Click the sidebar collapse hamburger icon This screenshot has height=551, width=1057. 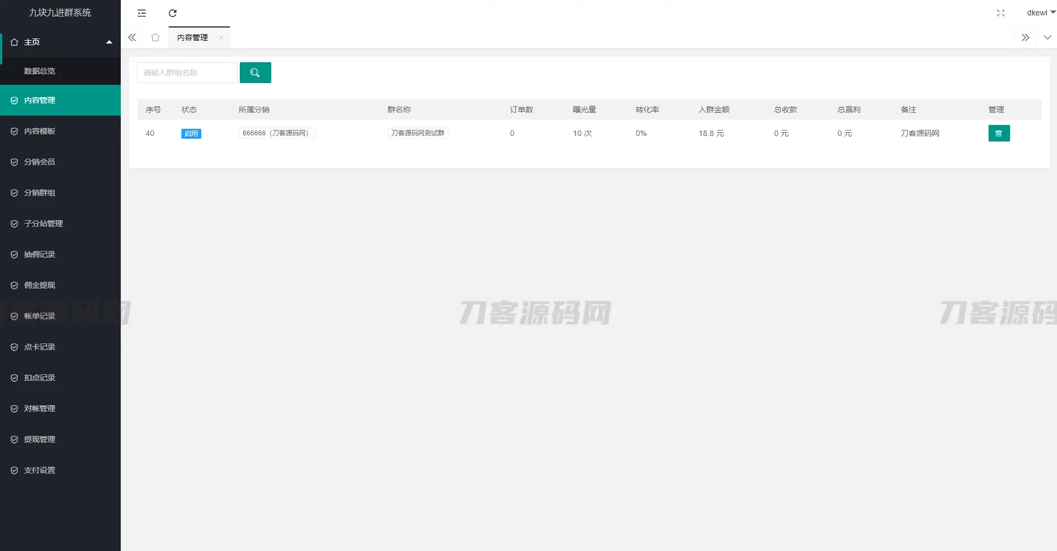(142, 13)
